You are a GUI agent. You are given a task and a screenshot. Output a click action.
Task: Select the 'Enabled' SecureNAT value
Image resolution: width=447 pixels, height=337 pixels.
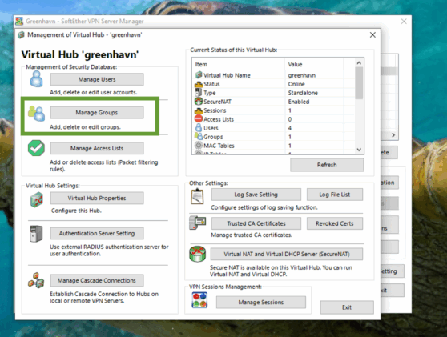(299, 102)
